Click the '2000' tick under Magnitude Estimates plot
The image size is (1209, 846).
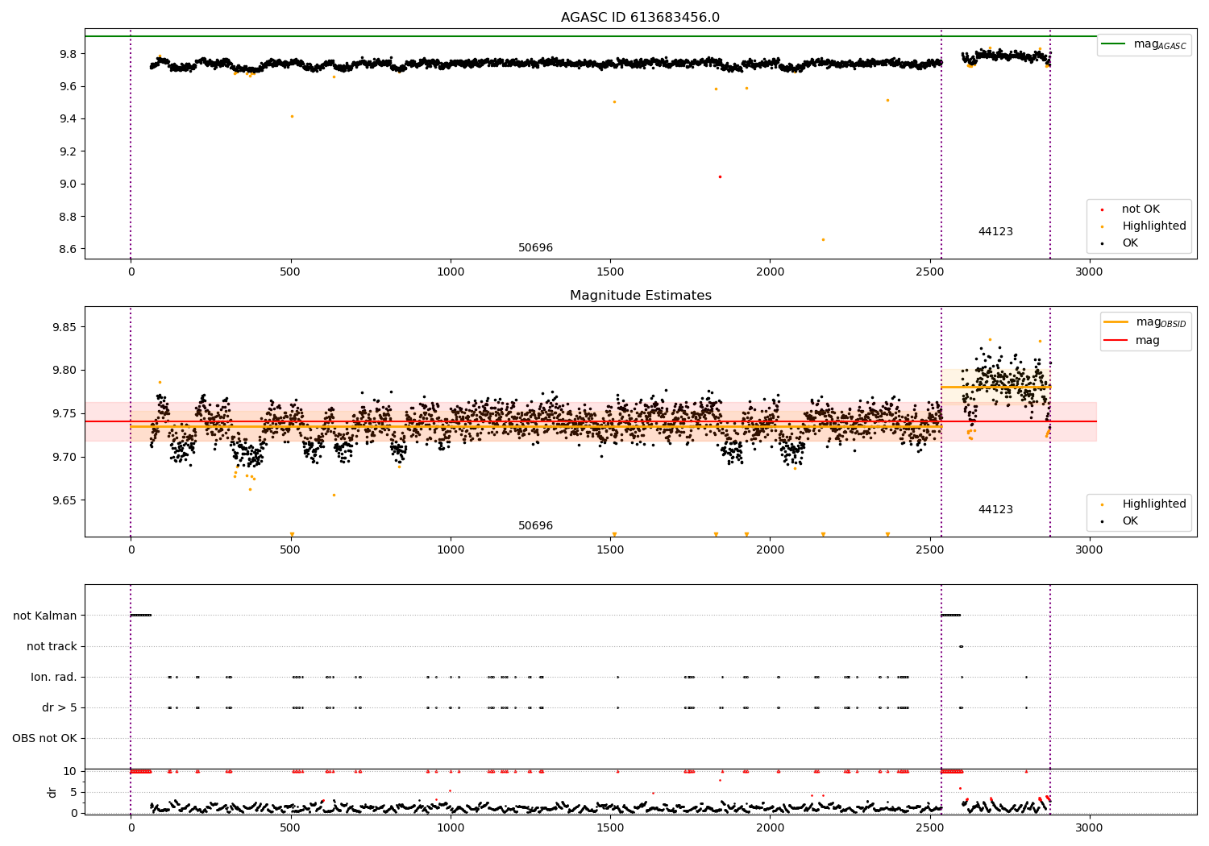point(770,549)
